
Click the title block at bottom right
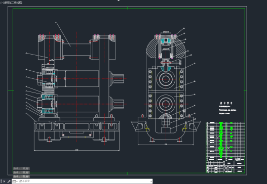coord(225,167)
